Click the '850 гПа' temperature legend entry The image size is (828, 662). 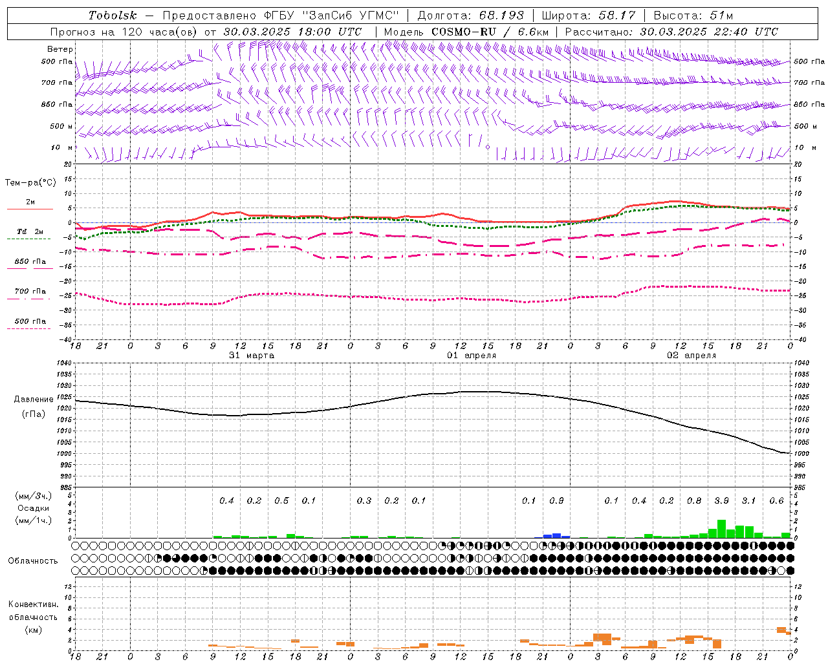pyautogui.click(x=30, y=262)
